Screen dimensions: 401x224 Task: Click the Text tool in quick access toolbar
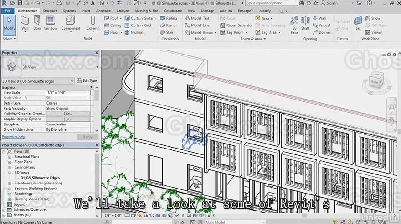[x=93, y=3]
